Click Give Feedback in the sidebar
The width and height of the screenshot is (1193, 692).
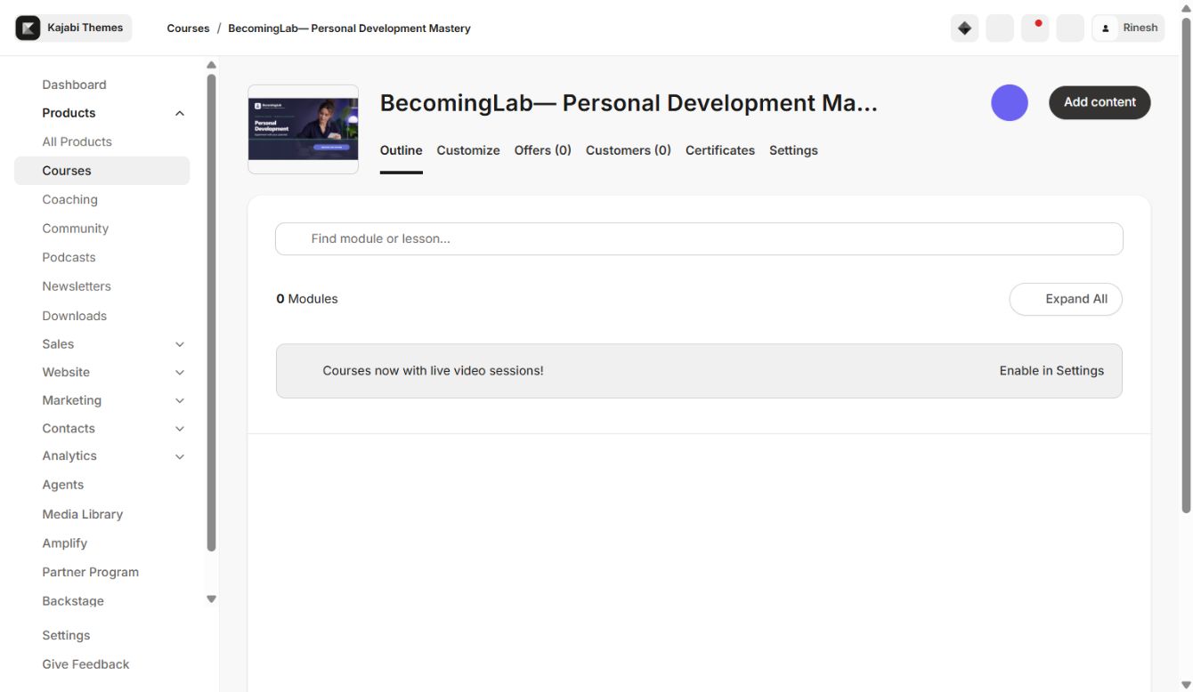pyautogui.click(x=85, y=664)
